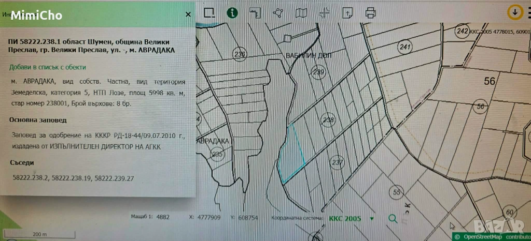531x241 pixels.
Task: Click the crosshair coordinate tool
Action: pyautogui.click(x=325, y=12)
